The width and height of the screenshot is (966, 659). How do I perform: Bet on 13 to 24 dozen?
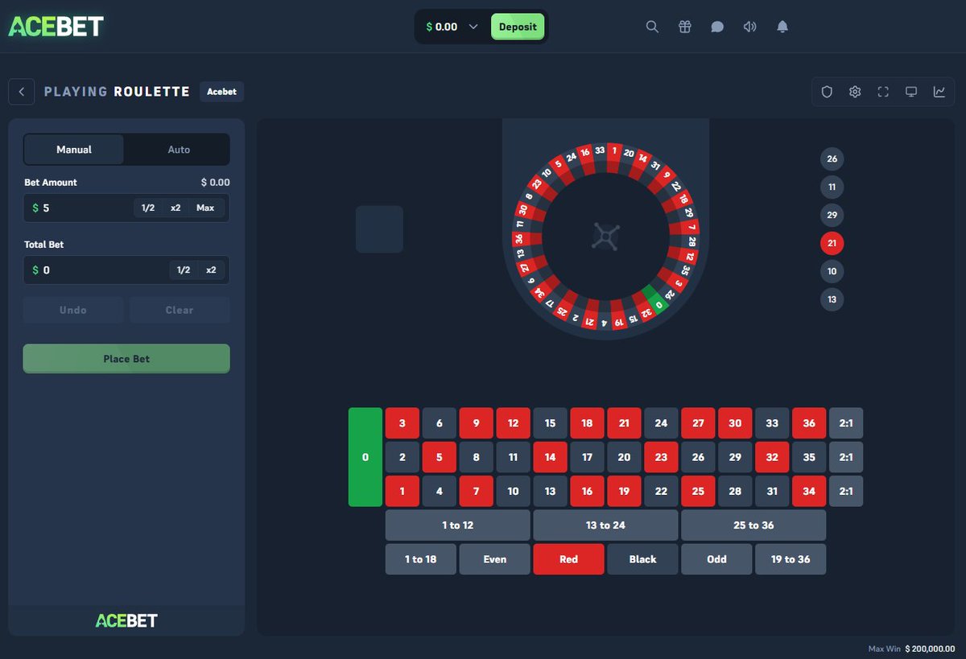point(605,525)
